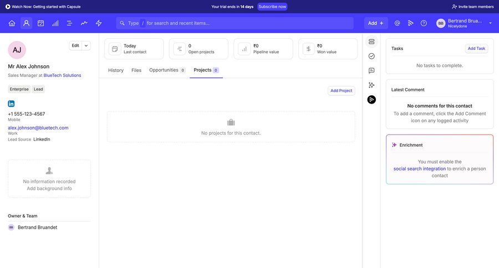Click the AJ contact avatar
Image resolution: width=499 pixels, height=268 pixels.
pyautogui.click(x=17, y=50)
